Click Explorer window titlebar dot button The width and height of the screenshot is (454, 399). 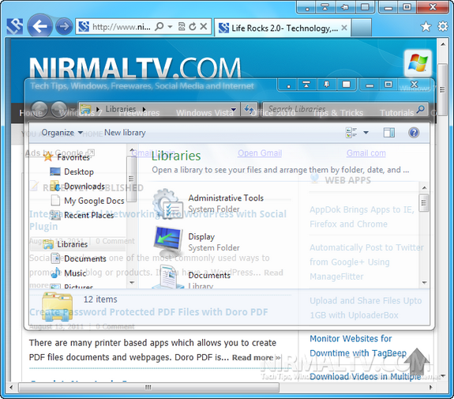point(288,85)
